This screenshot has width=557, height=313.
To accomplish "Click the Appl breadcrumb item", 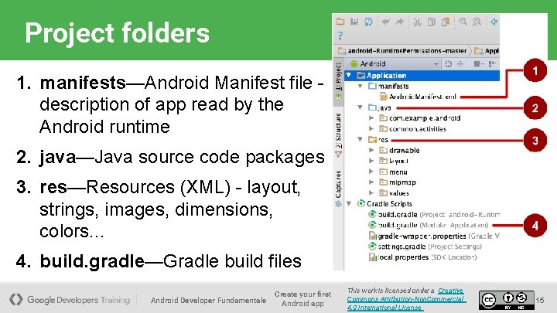I will click(487, 51).
